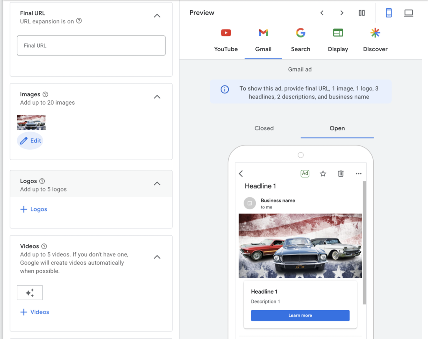Select the Display preview tab
The height and width of the screenshot is (339, 428).
338,40
